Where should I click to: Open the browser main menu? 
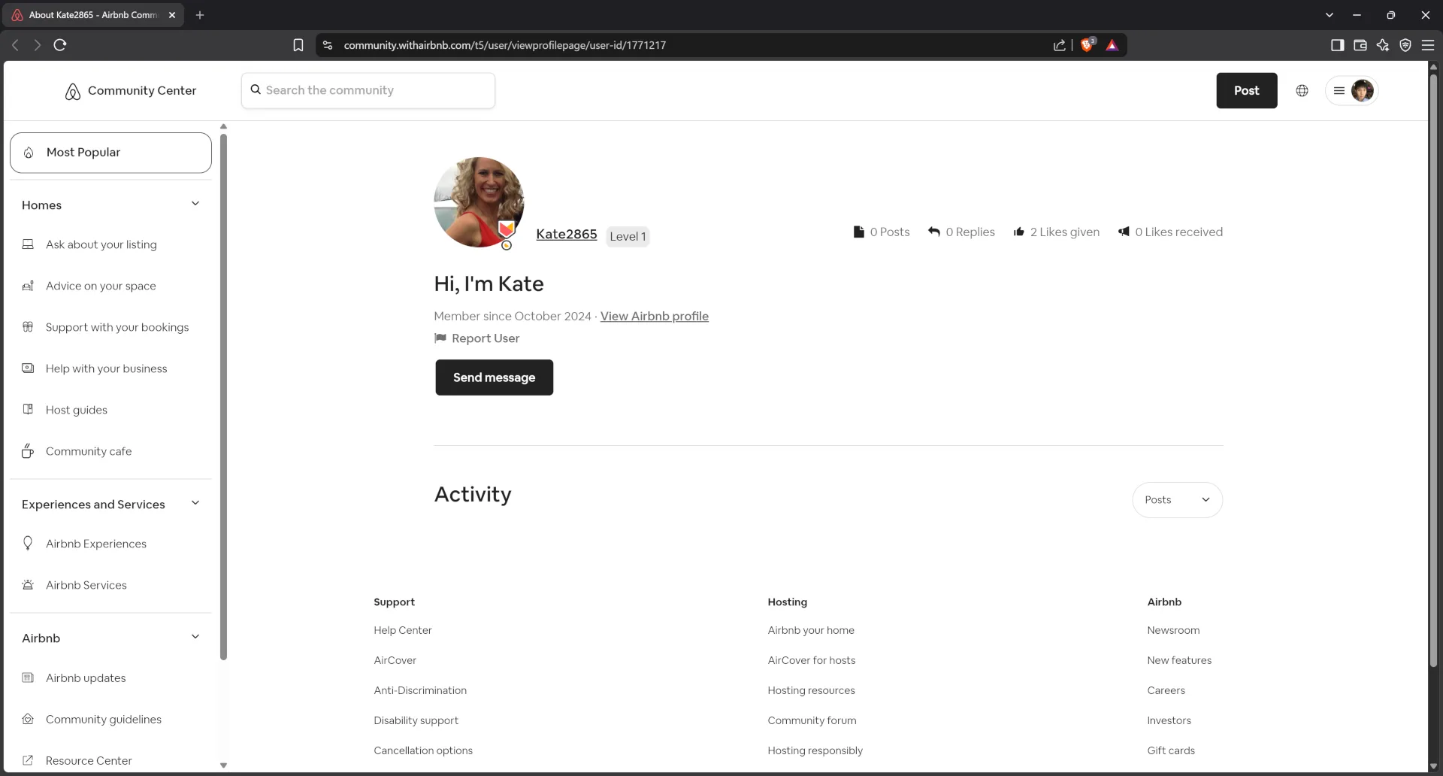[1428, 45]
